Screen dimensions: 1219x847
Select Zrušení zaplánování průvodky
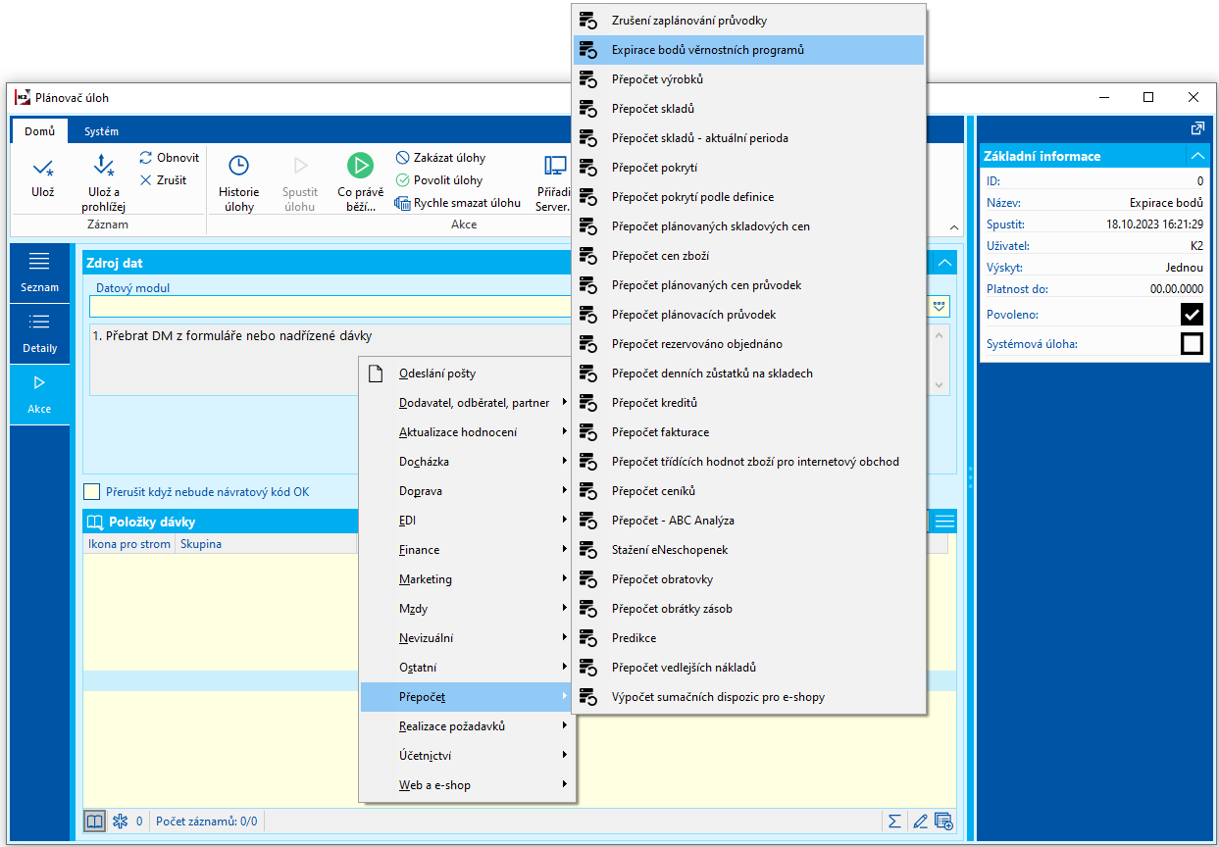point(749,21)
